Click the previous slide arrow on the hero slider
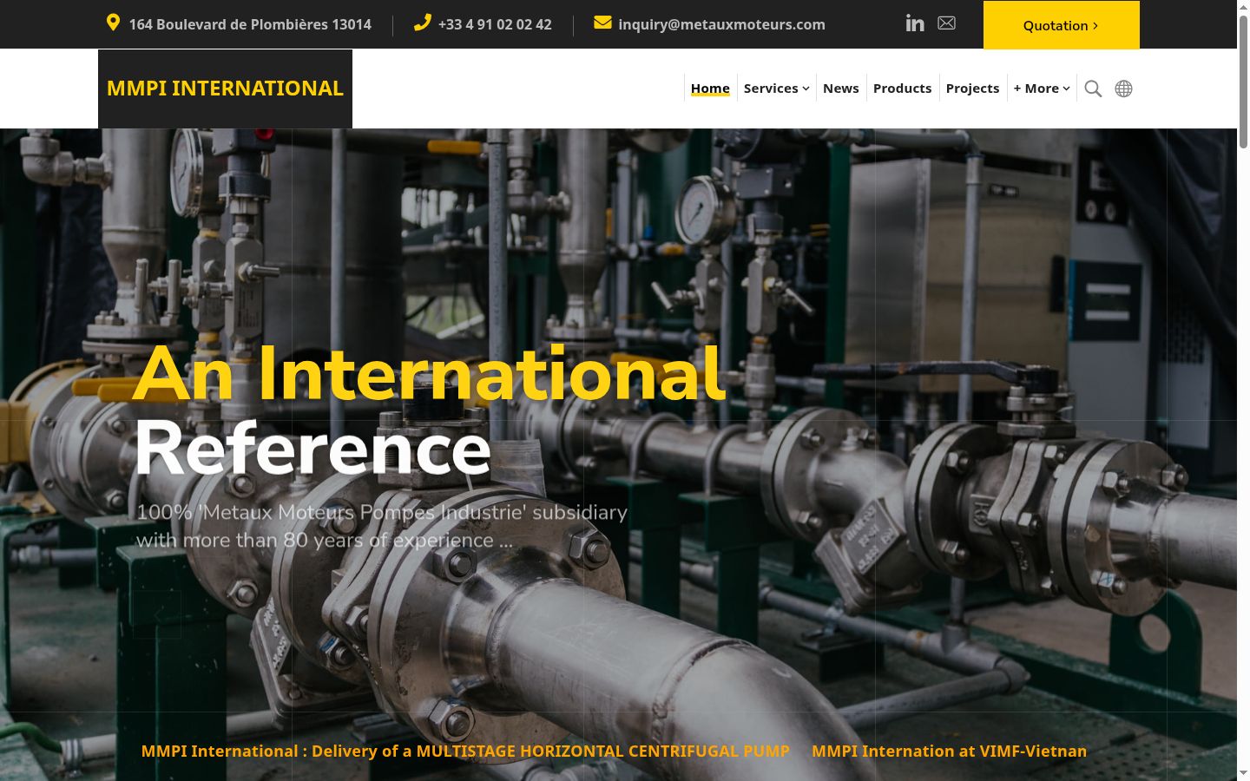Viewport: 1250px width, 781px height. (x=156, y=614)
